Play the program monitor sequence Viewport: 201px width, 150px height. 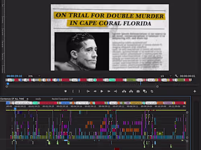102,91
